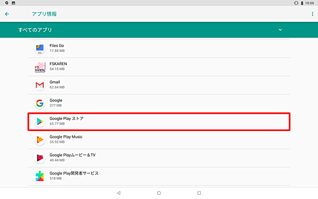The image size is (318, 199).
Task: Click the 62.64 MB size text
Action: tap(57, 88)
